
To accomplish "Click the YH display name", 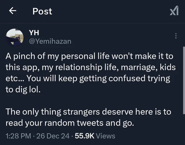I will click(34, 33).
